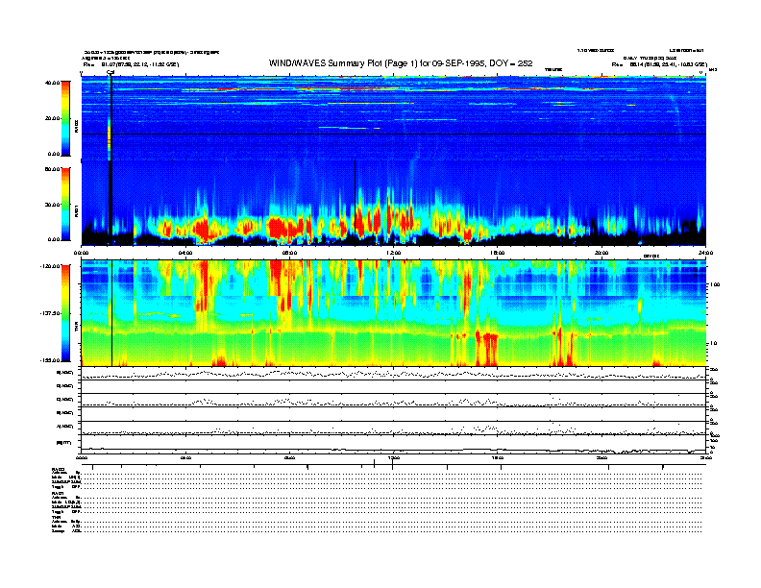
Task: Click 24:00 time label below RAD1 spectrogram
Action: pos(705,253)
